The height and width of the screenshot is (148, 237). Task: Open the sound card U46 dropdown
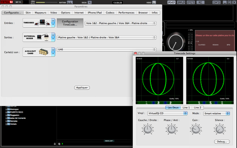click(x=106, y=49)
